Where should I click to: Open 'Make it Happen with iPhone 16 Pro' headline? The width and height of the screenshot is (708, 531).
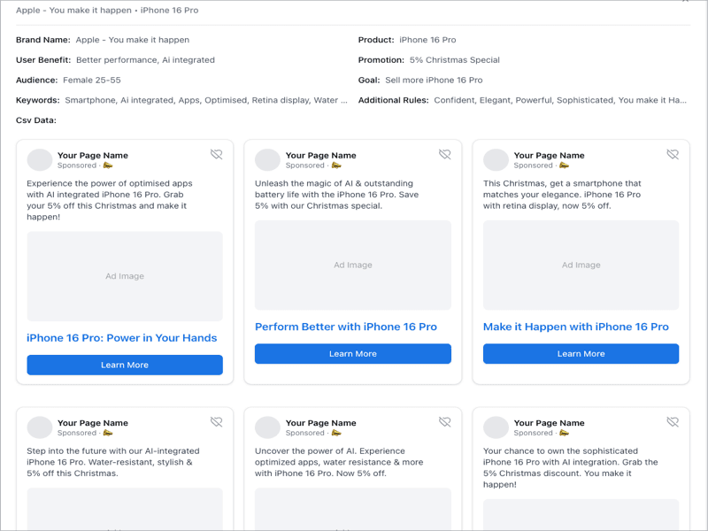pos(575,327)
